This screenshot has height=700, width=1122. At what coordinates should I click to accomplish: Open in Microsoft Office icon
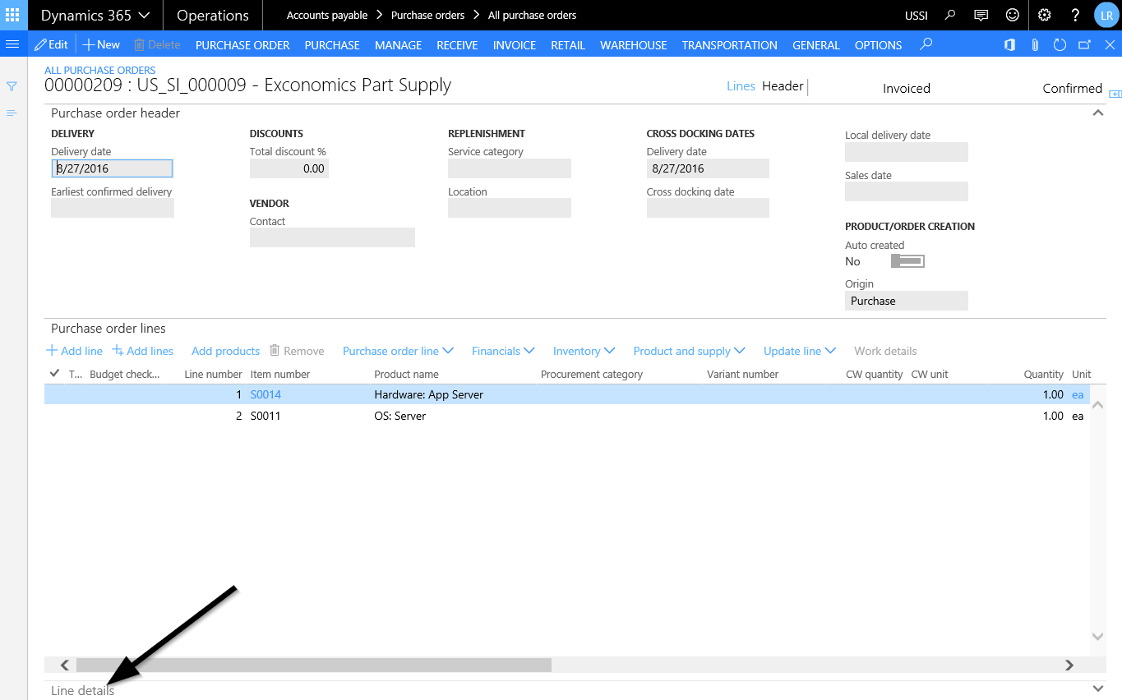pos(1009,45)
